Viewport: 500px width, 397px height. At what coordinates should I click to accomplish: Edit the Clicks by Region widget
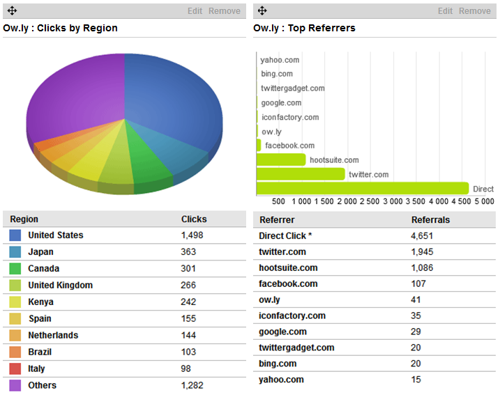tap(195, 11)
